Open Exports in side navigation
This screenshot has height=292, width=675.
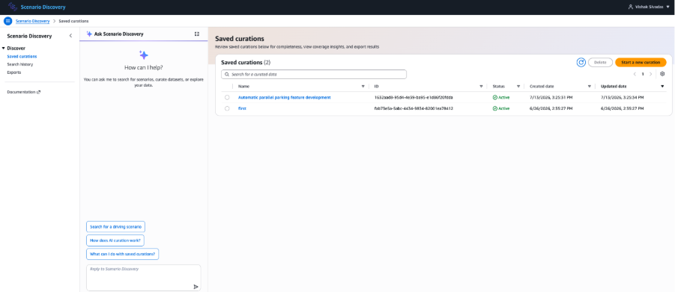tap(14, 72)
